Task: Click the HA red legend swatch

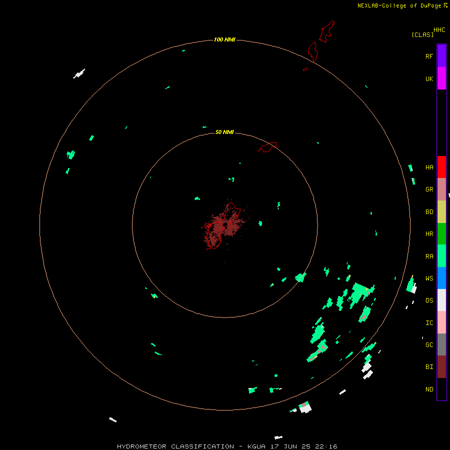Action: click(441, 167)
